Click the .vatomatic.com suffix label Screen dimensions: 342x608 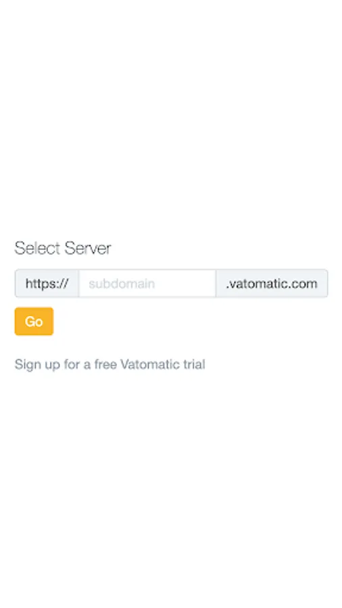(272, 284)
